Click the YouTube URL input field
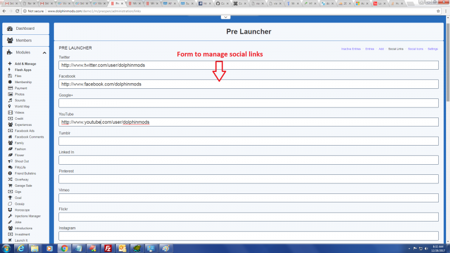Image resolution: width=450 pixels, height=253 pixels. pos(249,122)
